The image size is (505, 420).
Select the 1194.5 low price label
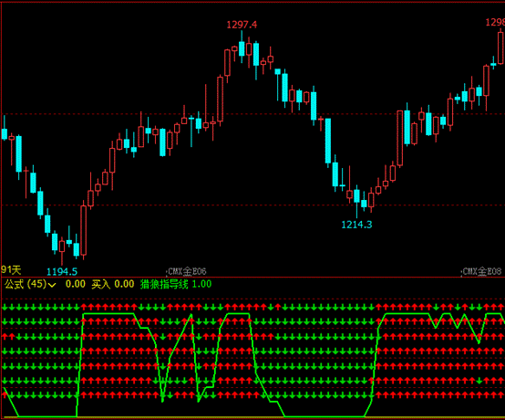tap(62, 272)
